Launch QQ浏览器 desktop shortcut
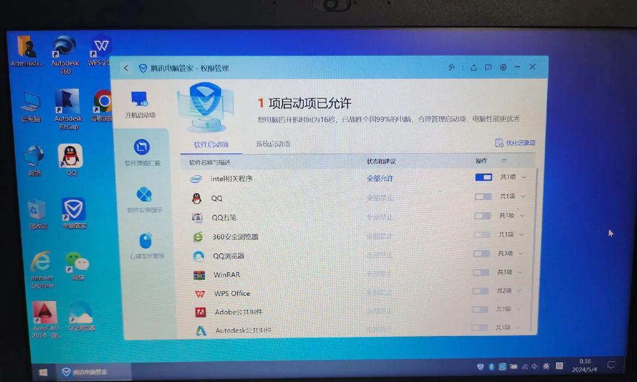The image size is (637, 382). pos(81,316)
